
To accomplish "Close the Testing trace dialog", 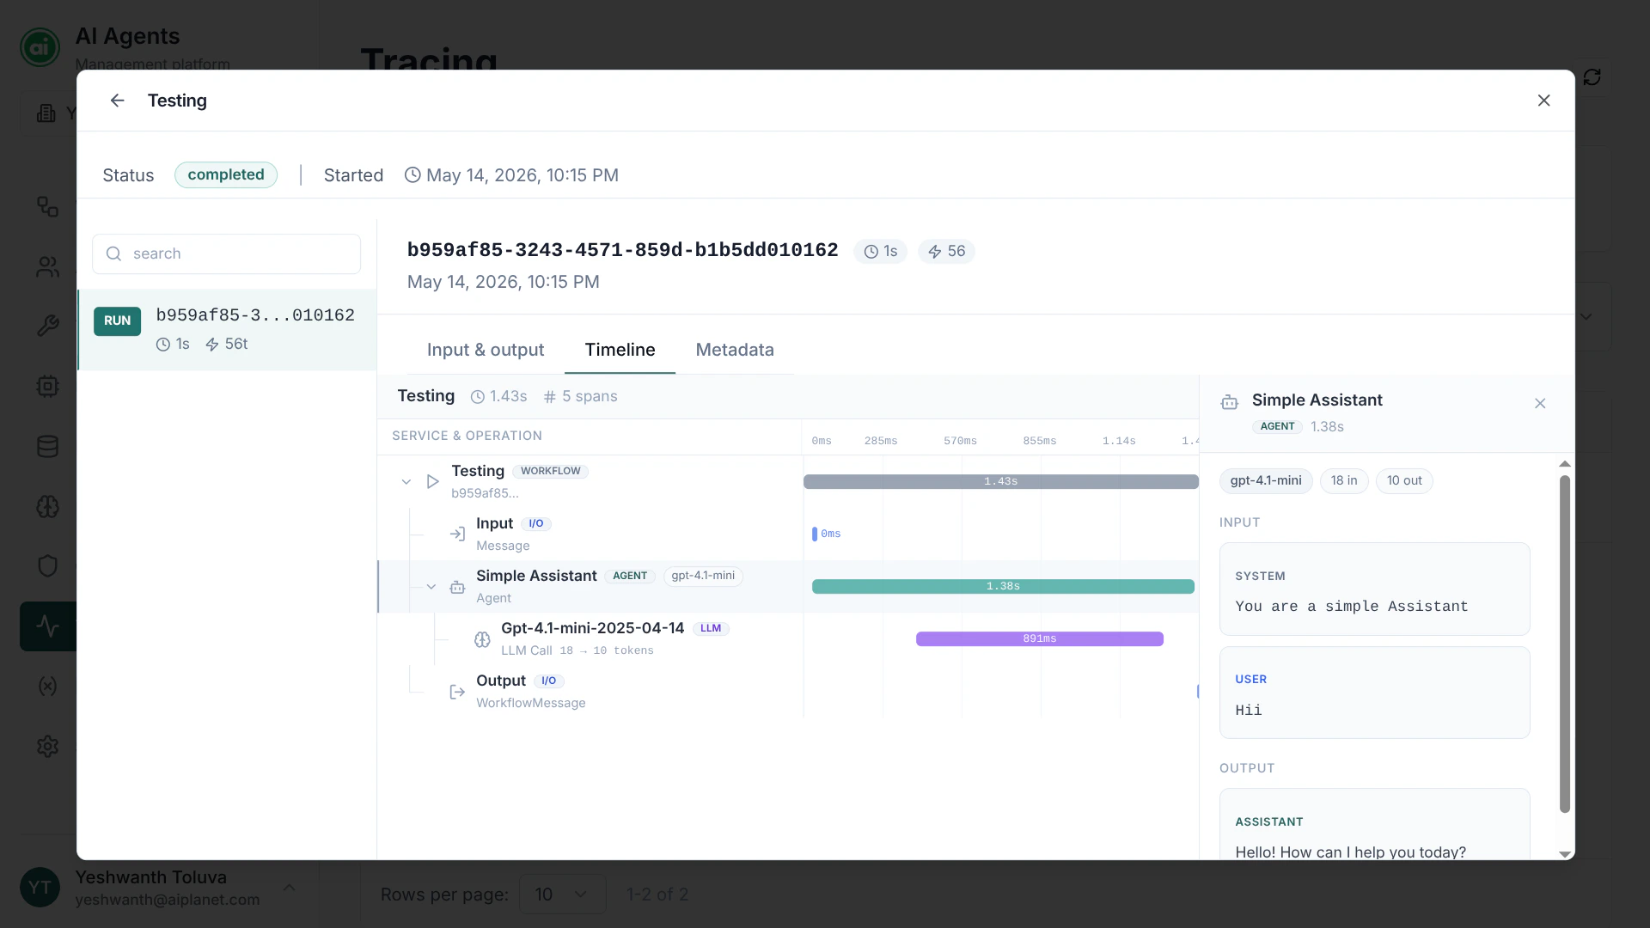I will (x=1543, y=101).
